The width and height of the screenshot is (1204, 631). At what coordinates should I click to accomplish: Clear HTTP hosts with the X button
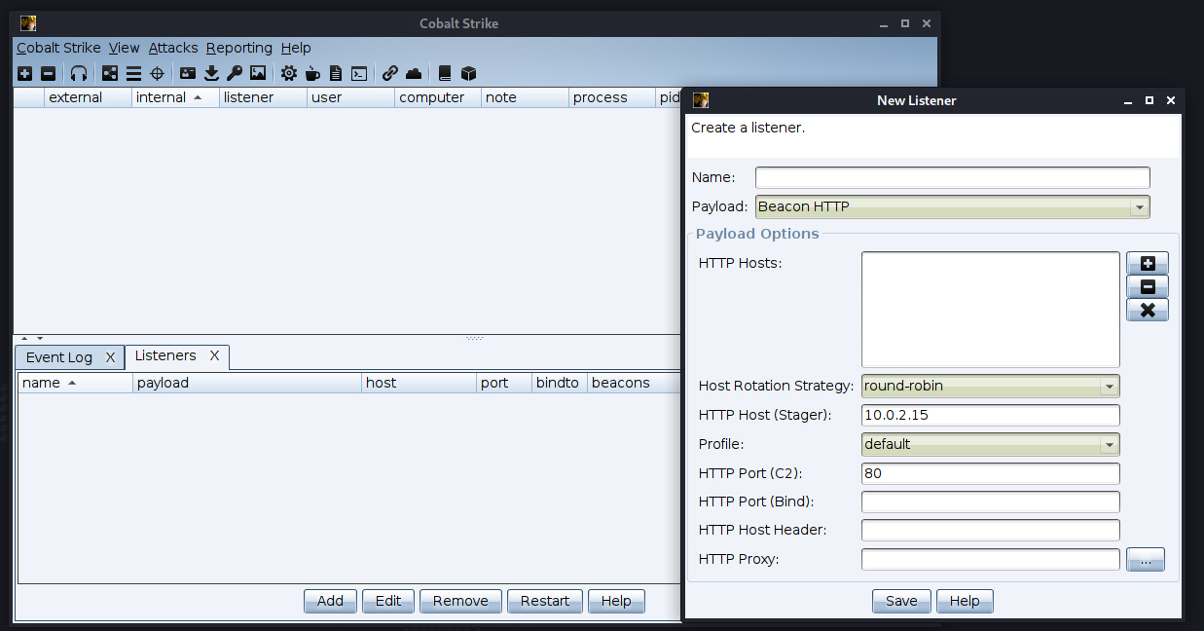(x=1148, y=310)
